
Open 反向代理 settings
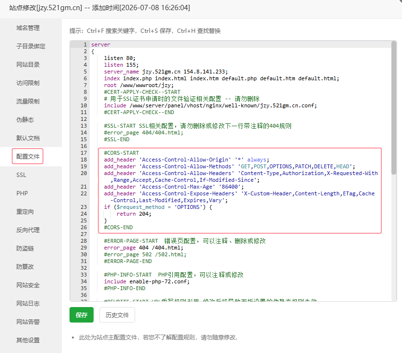click(28, 230)
